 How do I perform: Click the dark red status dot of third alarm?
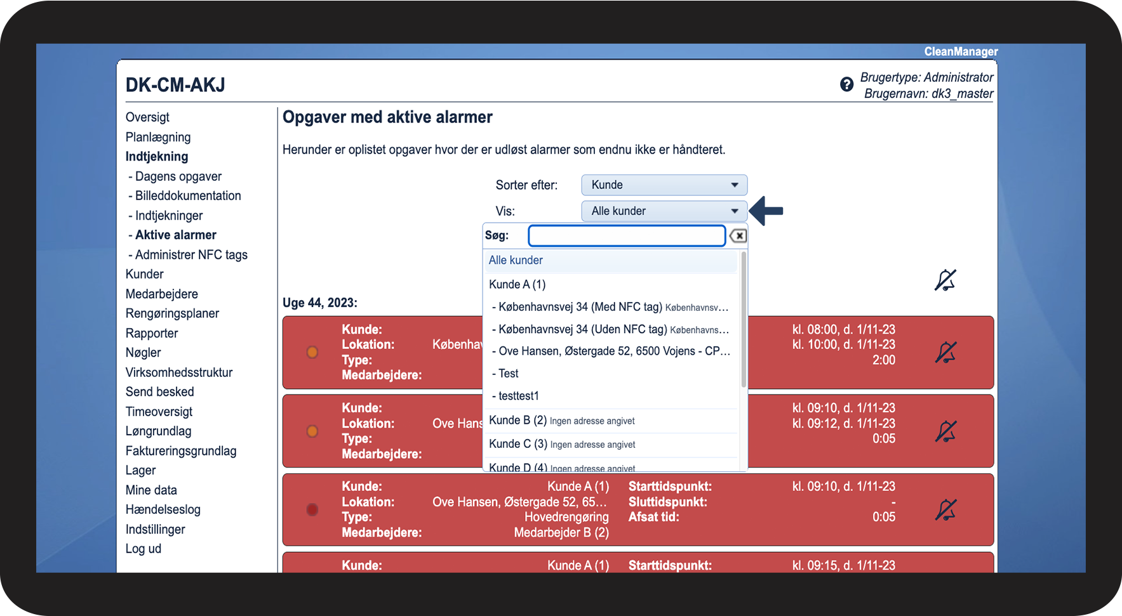(x=312, y=510)
